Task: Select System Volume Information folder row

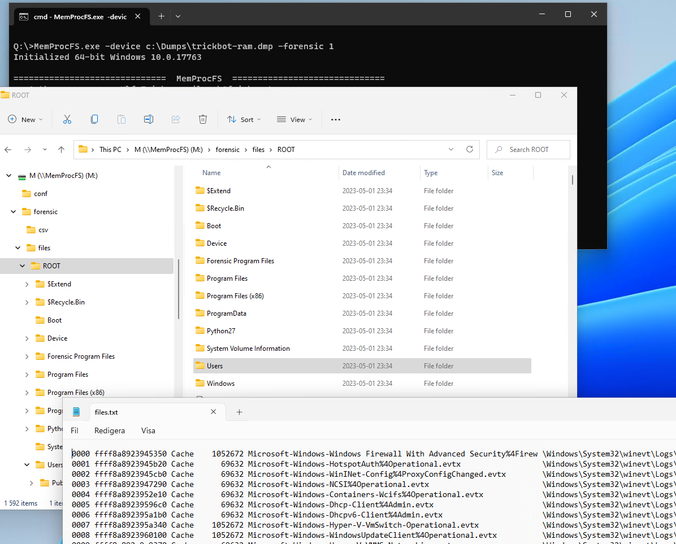Action: point(362,348)
